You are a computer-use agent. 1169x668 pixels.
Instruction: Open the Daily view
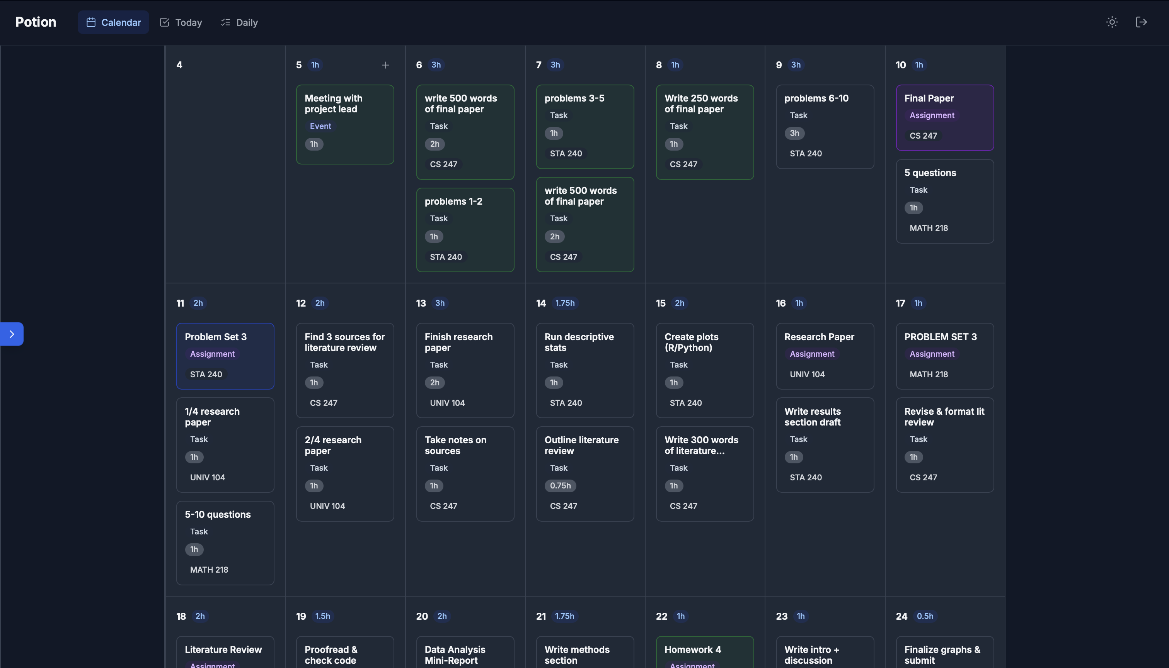pyautogui.click(x=239, y=22)
